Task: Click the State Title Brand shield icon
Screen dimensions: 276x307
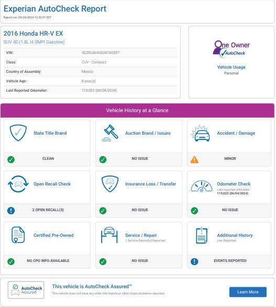Action: 18,133
